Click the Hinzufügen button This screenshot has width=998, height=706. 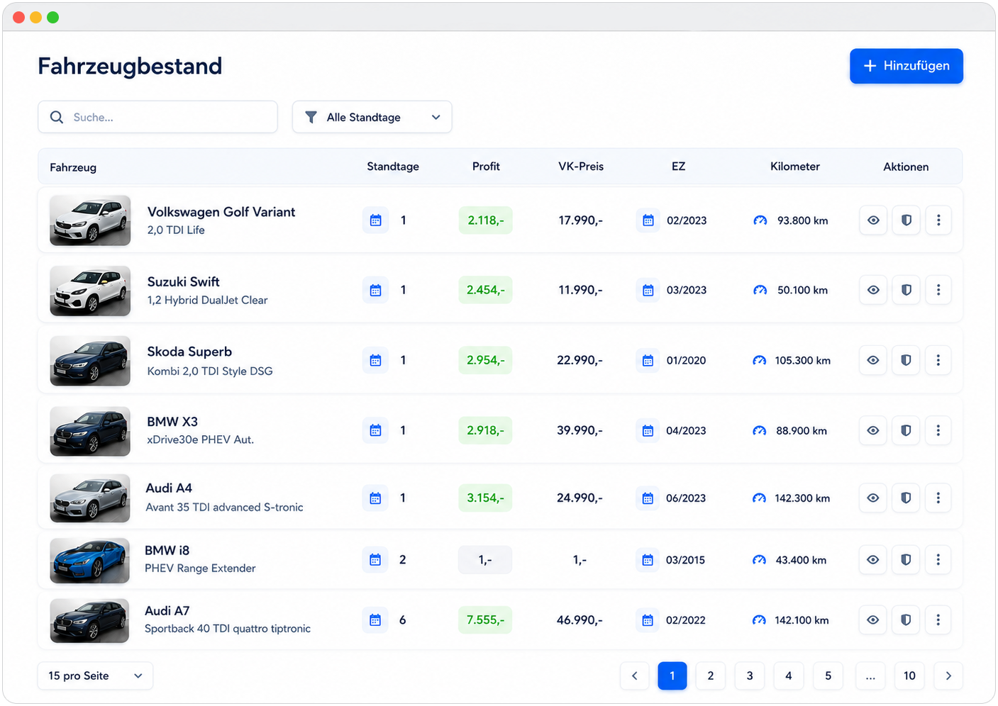906,66
